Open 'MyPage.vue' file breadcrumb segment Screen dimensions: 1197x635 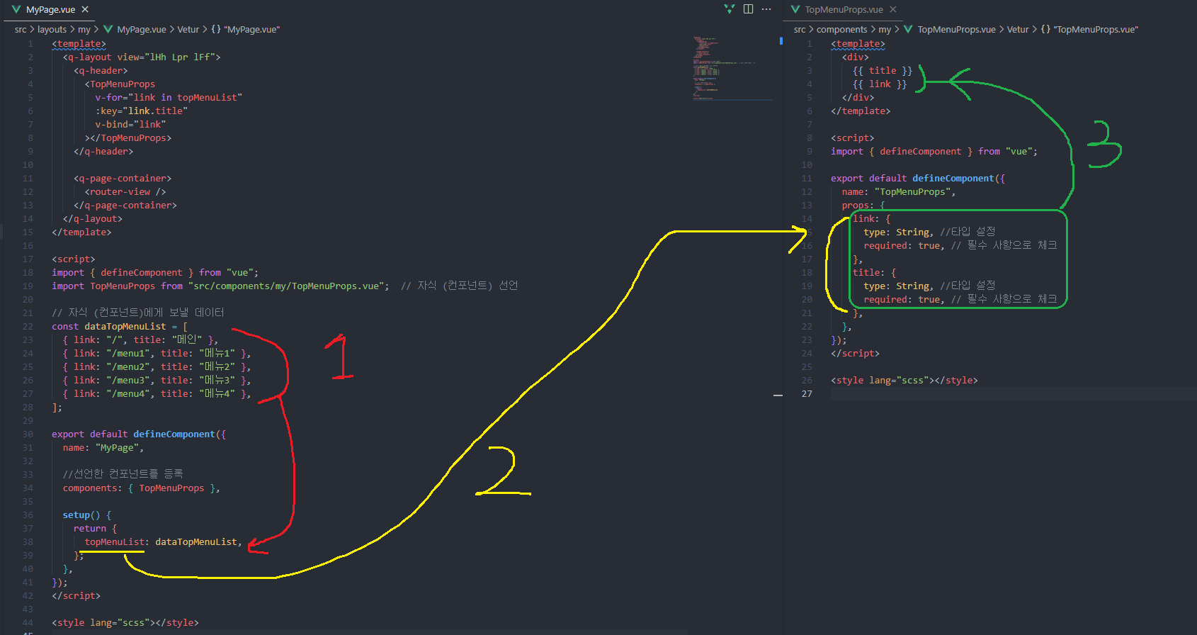[142, 29]
